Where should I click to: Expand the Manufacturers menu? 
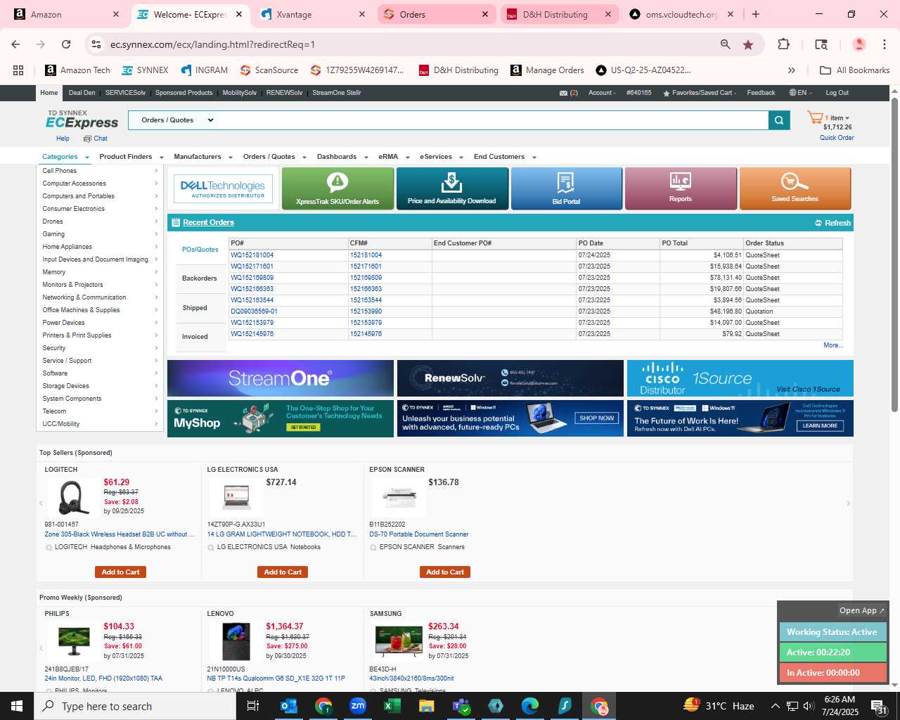[202, 157]
